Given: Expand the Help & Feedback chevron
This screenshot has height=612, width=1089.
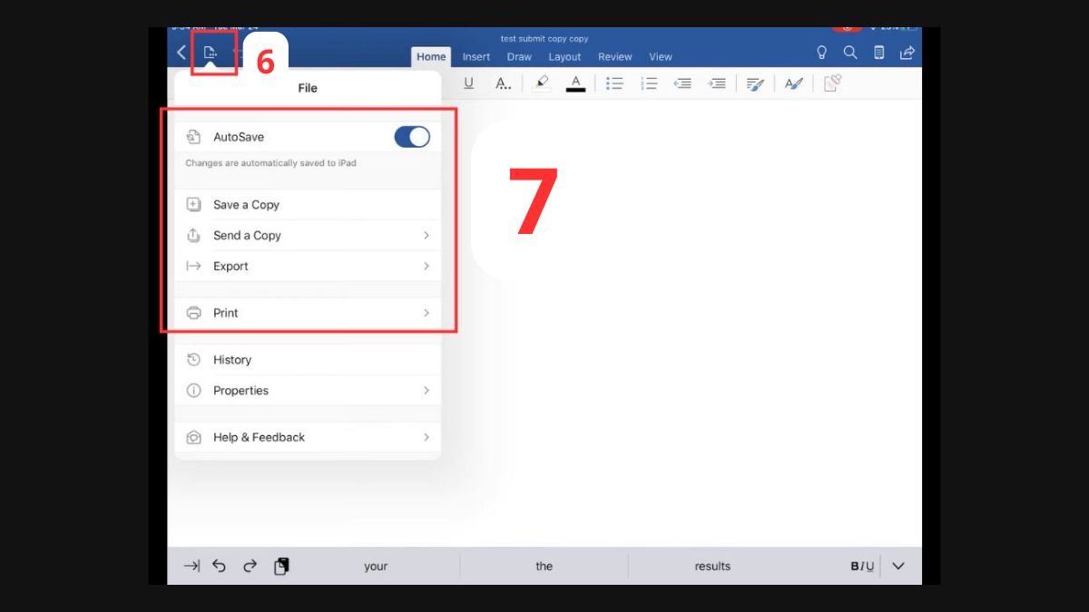Looking at the screenshot, I should tap(426, 437).
